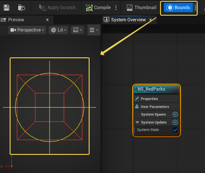Close the Preview tab

(47, 20)
